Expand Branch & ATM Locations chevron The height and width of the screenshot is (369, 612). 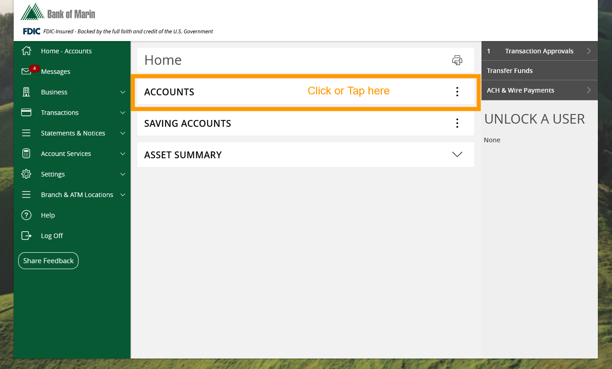122,195
